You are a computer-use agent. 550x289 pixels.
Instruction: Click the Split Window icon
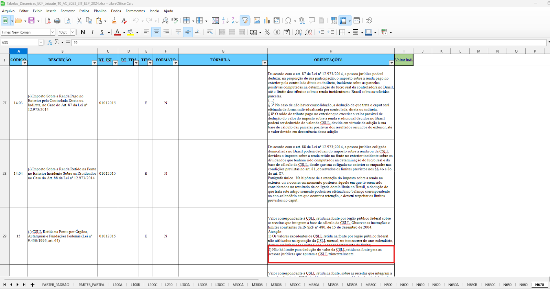[356, 21]
